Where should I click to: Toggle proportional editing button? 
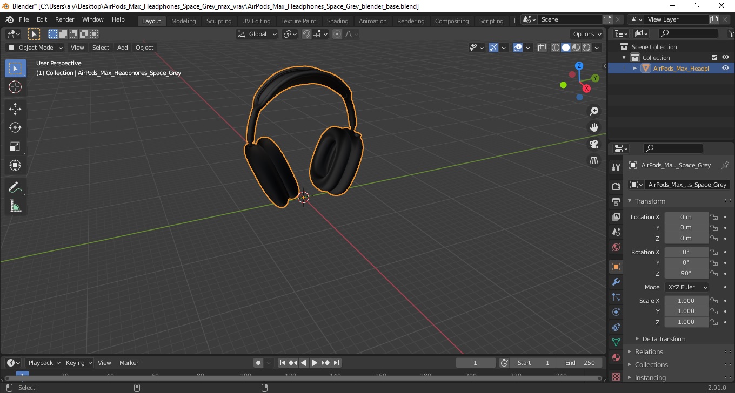337,34
